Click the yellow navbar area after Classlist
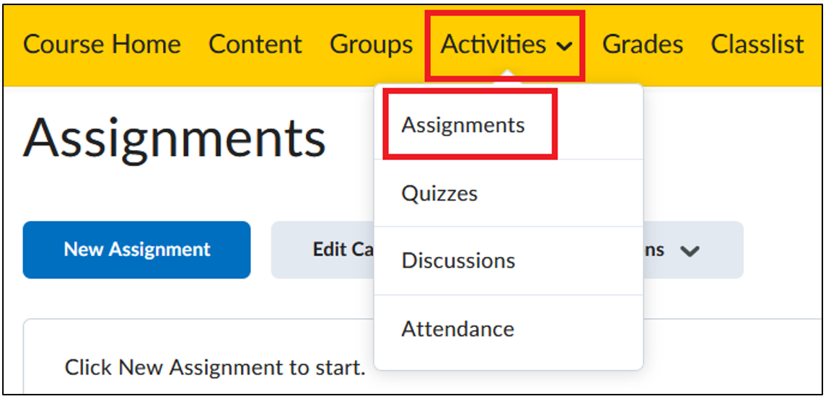The width and height of the screenshot is (826, 399). click(x=814, y=45)
